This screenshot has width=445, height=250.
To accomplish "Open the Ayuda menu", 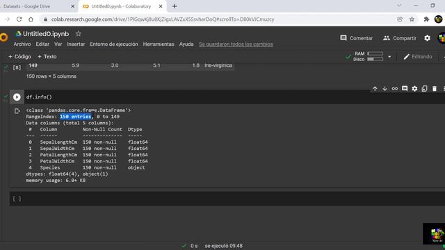I will [186, 44].
